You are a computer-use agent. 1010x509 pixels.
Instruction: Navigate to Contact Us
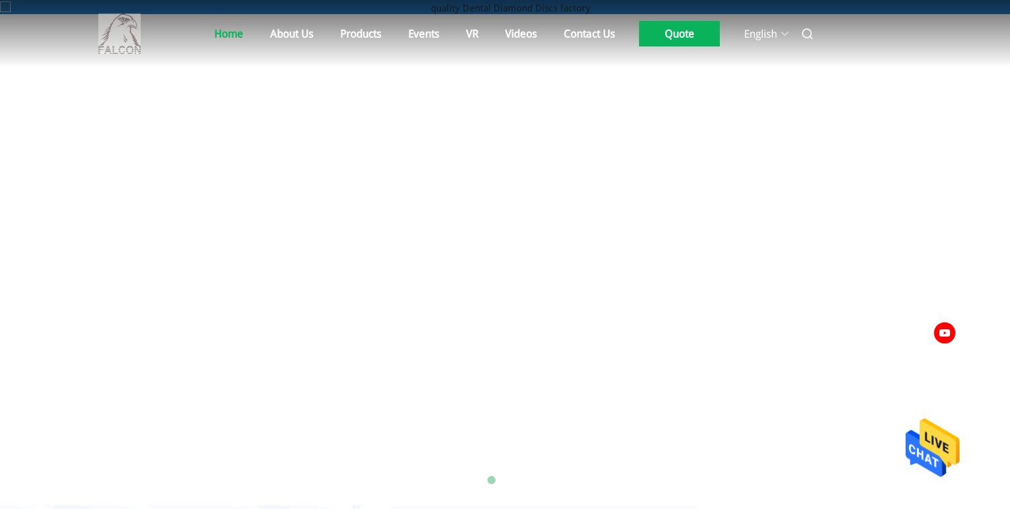pos(589,34)
